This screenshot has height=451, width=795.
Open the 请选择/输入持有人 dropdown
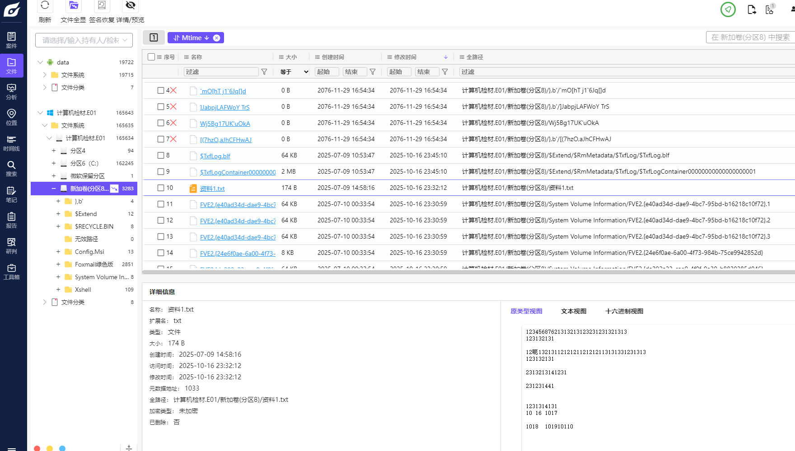click(84, 40)
